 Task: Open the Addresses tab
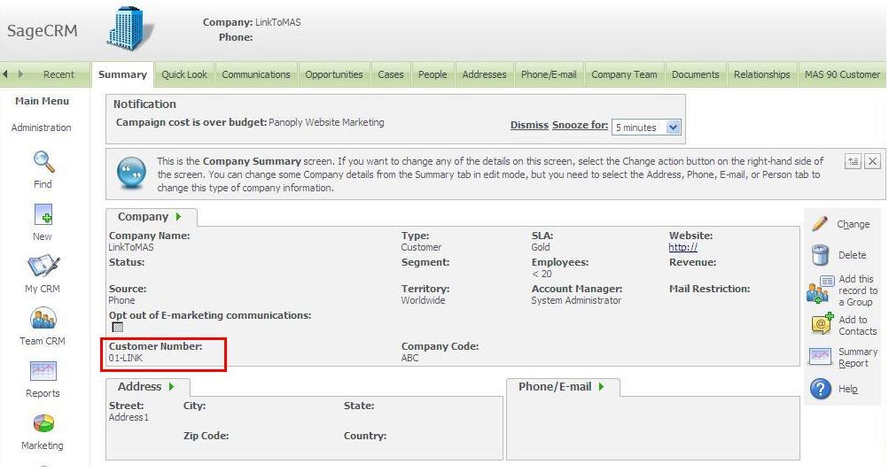click(x=484, y=74)
